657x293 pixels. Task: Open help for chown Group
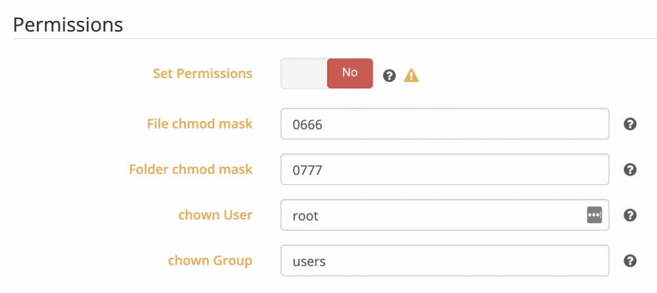(x=630, y=261)
